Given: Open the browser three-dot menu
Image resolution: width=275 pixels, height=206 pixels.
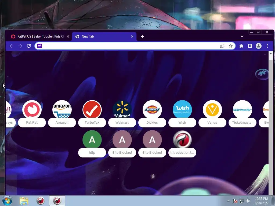Looking at the screenshot, I should [x=267, y=46].
